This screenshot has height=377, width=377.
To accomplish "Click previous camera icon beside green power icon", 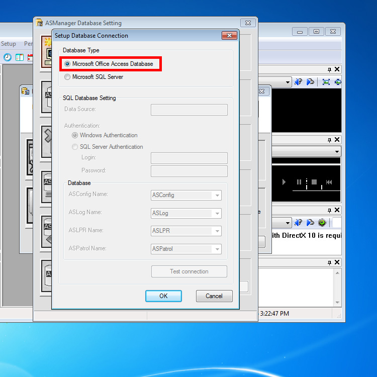I will [x=299, y=223].
